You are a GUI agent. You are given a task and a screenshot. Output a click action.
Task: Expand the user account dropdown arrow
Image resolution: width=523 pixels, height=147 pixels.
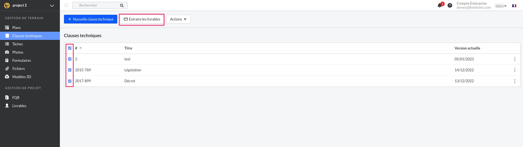pos(506,6)
